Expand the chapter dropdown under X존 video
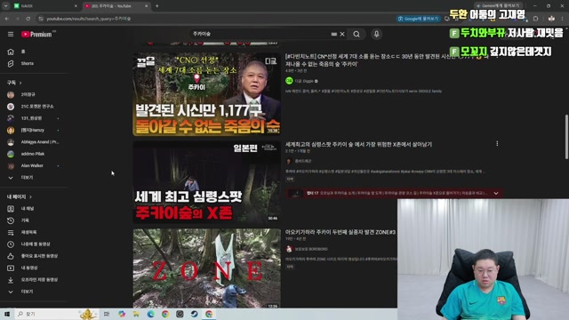This screenshot has width=569, height=320. [x=496, y=194]
